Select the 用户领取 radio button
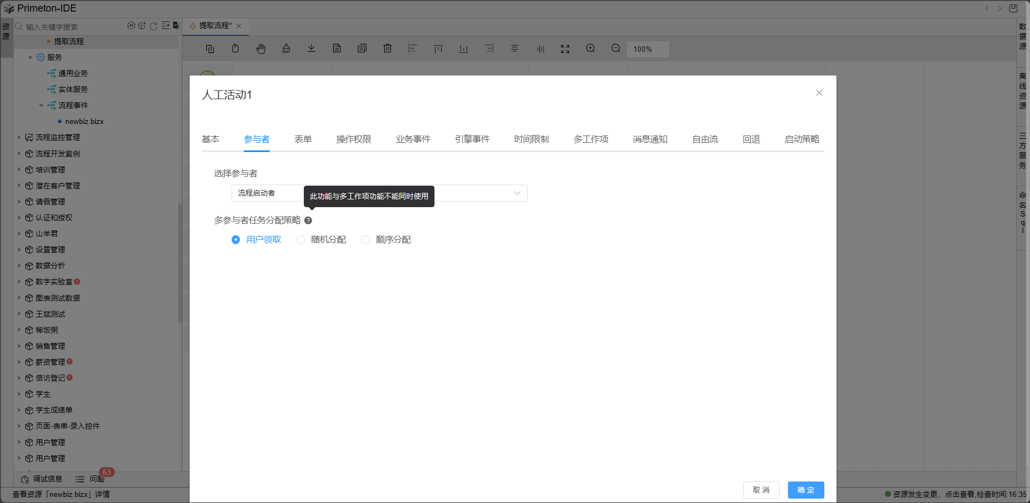The image size is (1030, 503). [x=236, y=240]
